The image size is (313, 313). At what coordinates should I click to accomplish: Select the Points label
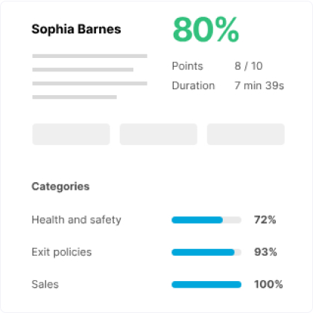(x=188, y=66)
